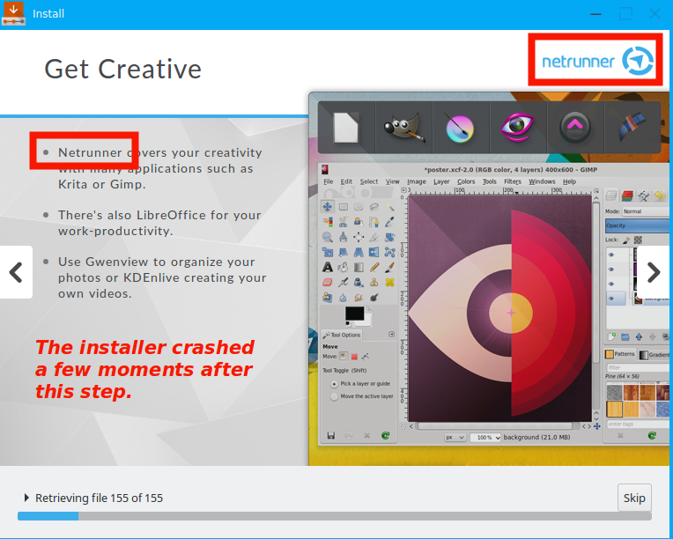Viewport: 673px width, 539px height.
Task: Go to the previous slide arrow
Action: pyautogui.click(x=16, y=272)
